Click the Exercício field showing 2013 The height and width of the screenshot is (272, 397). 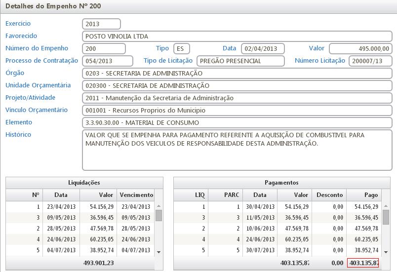(x=102, y=24)
